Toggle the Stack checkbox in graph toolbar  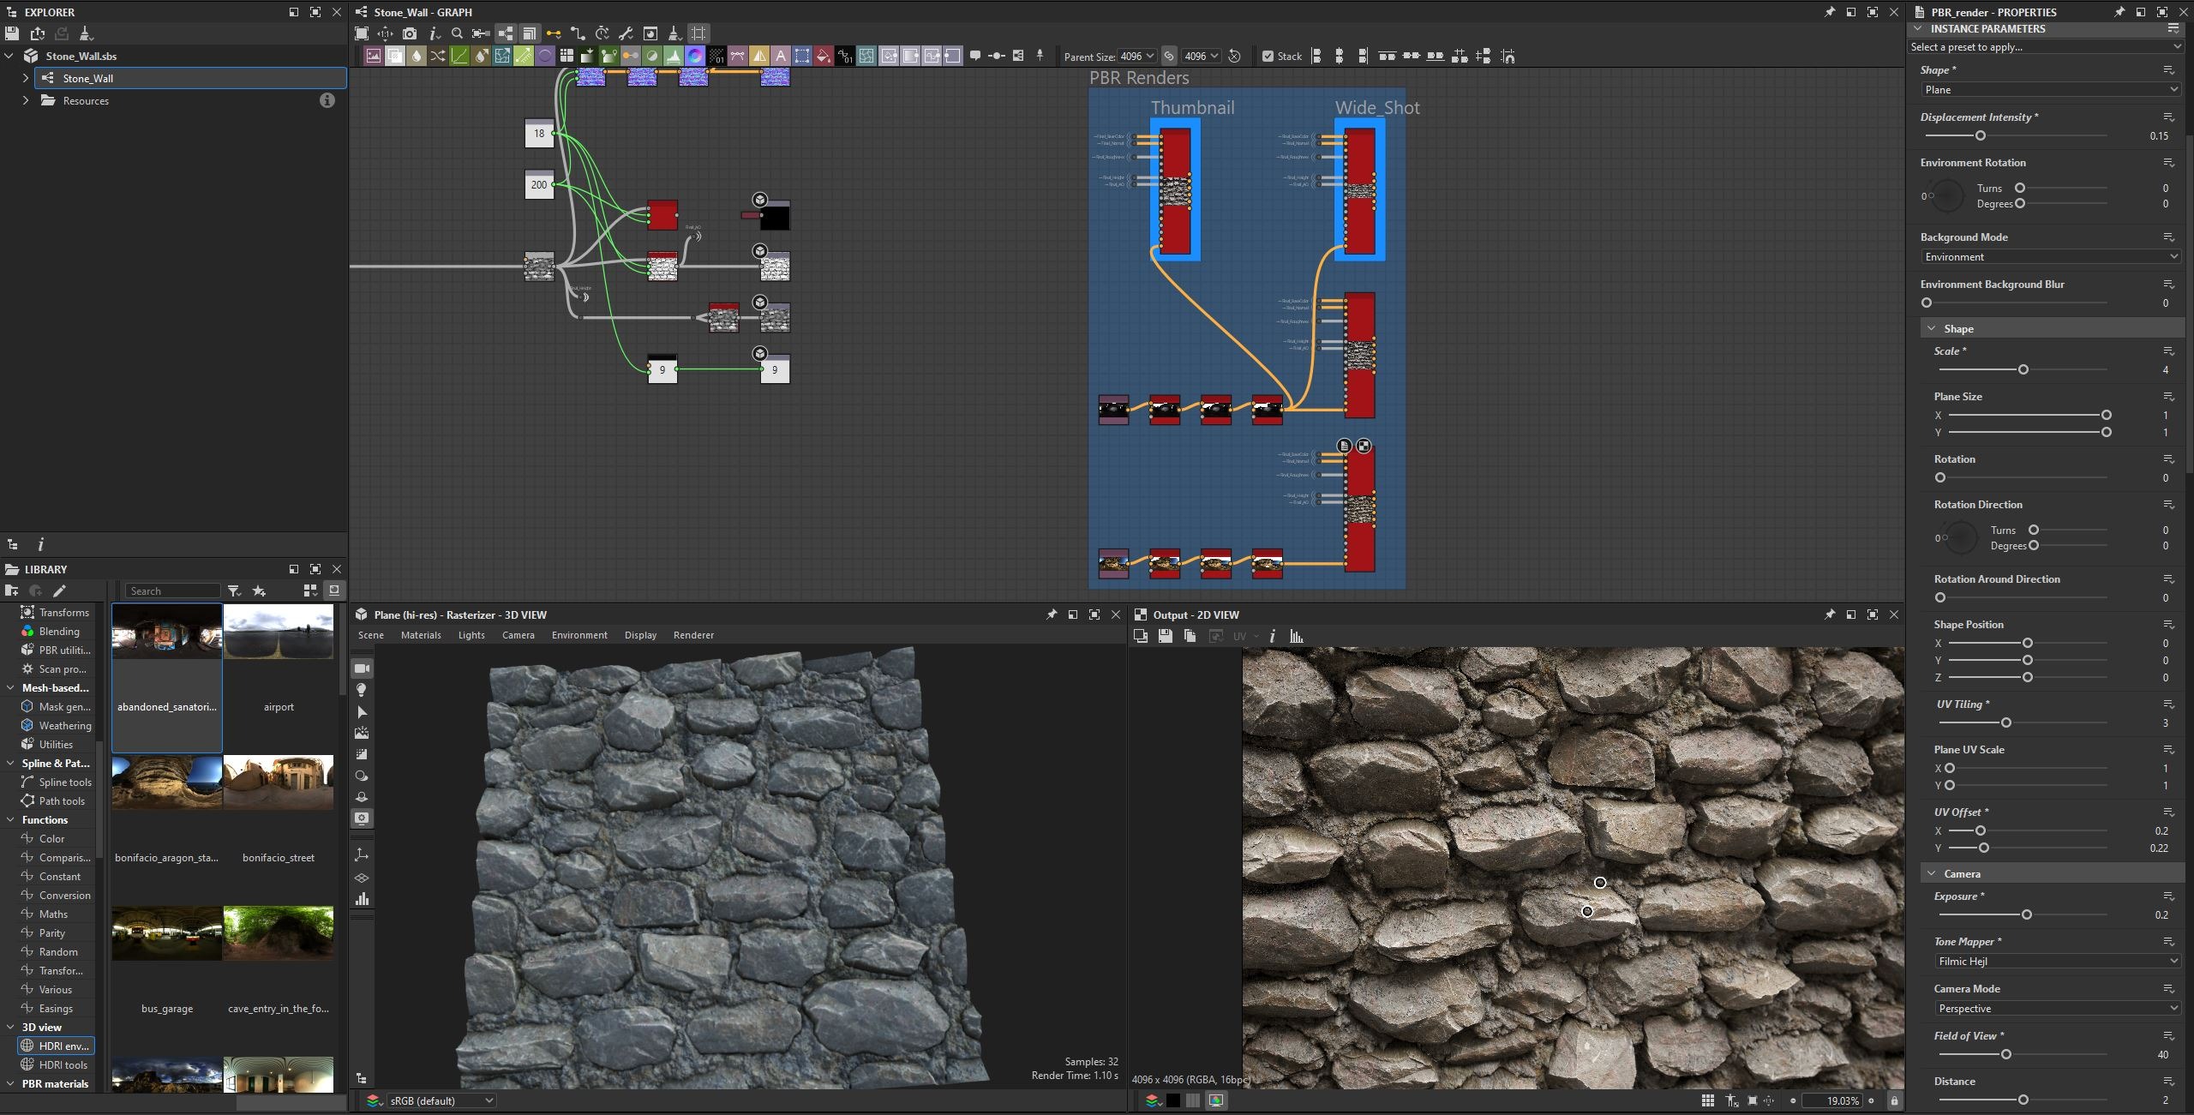click(1268, 57)
